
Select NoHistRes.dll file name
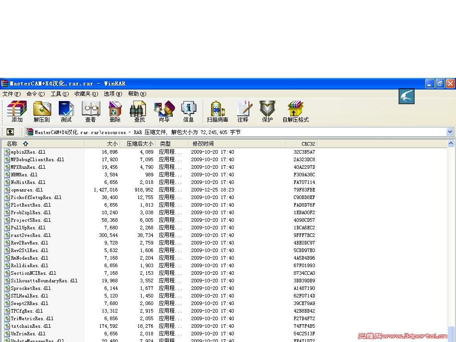tap(28, 182)
